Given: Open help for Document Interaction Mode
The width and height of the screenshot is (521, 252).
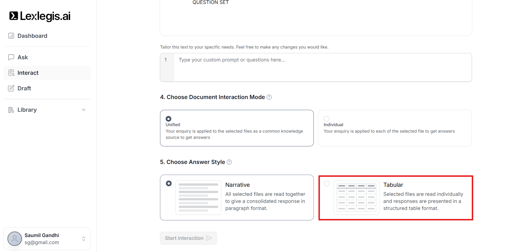Looking at the screenshot, I should (x=269, y=97).
